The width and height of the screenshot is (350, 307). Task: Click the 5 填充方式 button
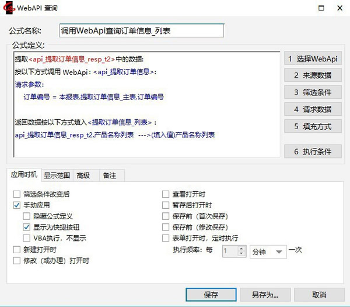coord(312,126)
